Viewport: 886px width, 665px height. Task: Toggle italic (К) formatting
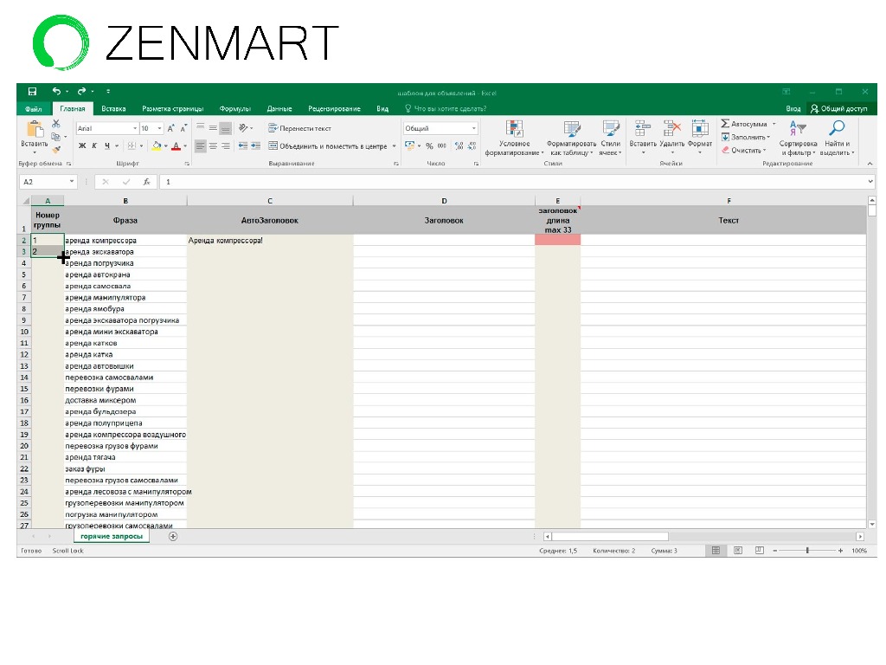94,145
